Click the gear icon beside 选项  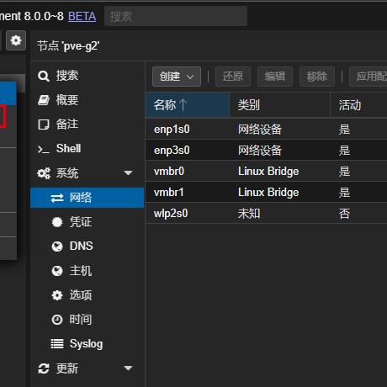tap(57, 295)
